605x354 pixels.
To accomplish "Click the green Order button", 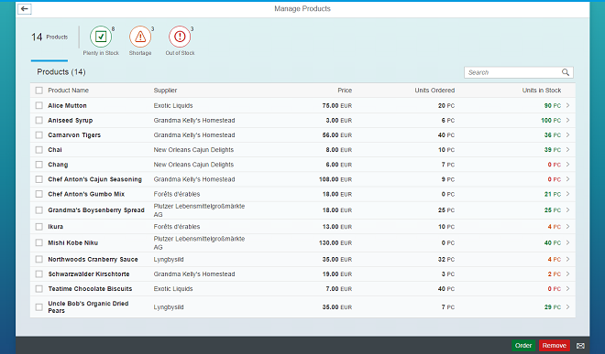I will [523, 346].
